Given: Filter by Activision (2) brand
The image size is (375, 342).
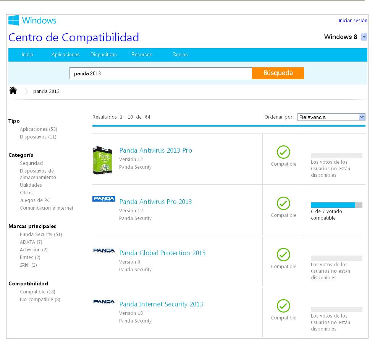Looking at the screenshot, I should (x=34, y=250).
